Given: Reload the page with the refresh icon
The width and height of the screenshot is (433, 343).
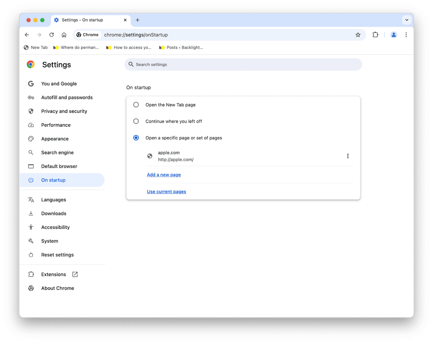Looking at the screenshot, I should tap(52, 35).
